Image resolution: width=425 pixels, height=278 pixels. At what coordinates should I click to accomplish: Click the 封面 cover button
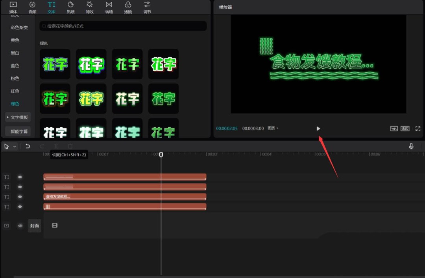tap(35, 226)
